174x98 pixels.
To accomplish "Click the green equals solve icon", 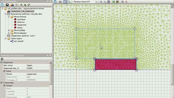I will point(21,5).
